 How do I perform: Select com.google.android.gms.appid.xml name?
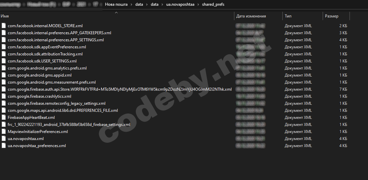pyautogui.click(x=39, y=75)
